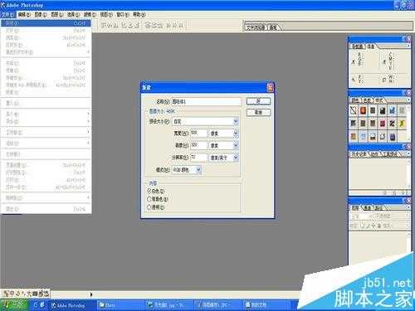Expand the 最近打开文件 submenu arrow
The height and width of the screenshot is (311, 415).
click(x=88, y=52)
